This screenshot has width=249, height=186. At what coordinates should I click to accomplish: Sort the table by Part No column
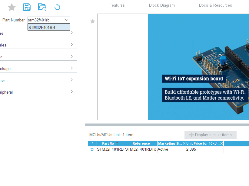[111, 143]
